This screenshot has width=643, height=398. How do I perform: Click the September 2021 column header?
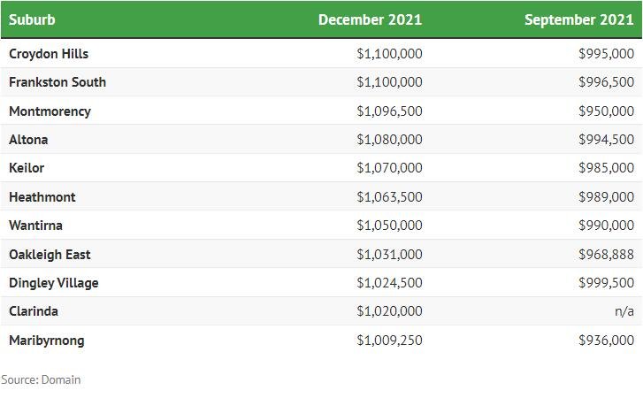tap(579, 19)
